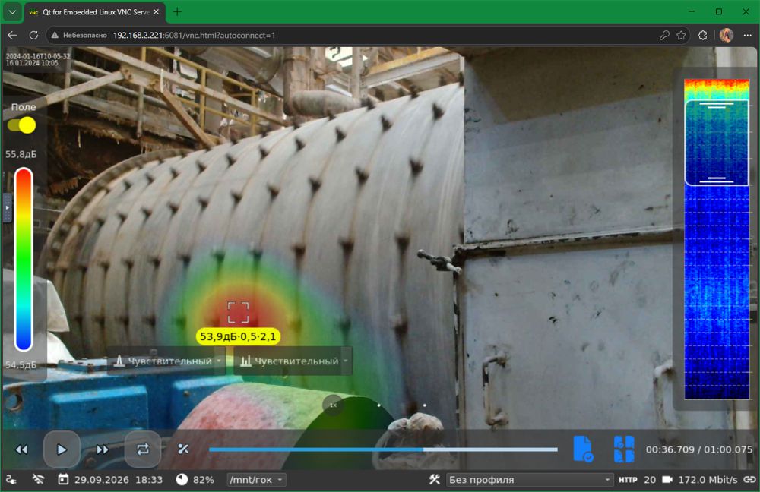Expand the noVNC side control panel handle
760x492 pixels.
(x=7, y=208)
